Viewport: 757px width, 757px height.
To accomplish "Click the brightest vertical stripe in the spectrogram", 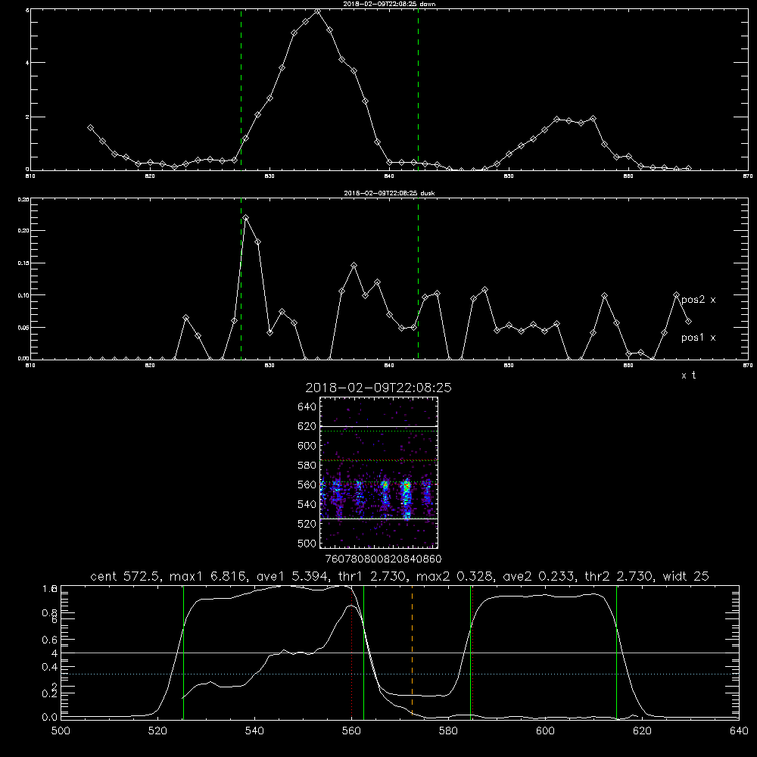I will 407,497.
